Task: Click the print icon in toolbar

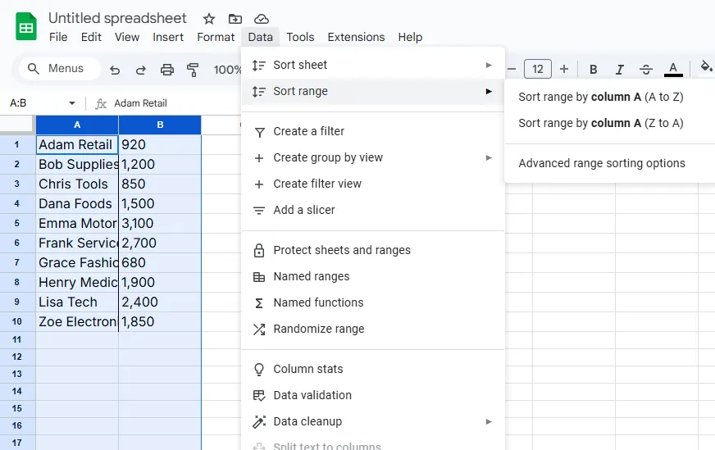Action: click(x=167, y=70)
